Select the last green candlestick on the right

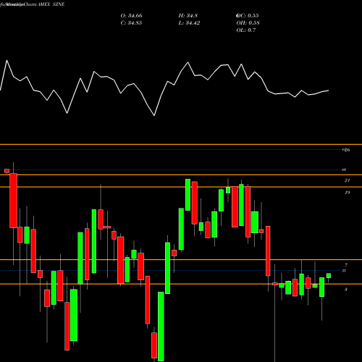pos(329,276)
